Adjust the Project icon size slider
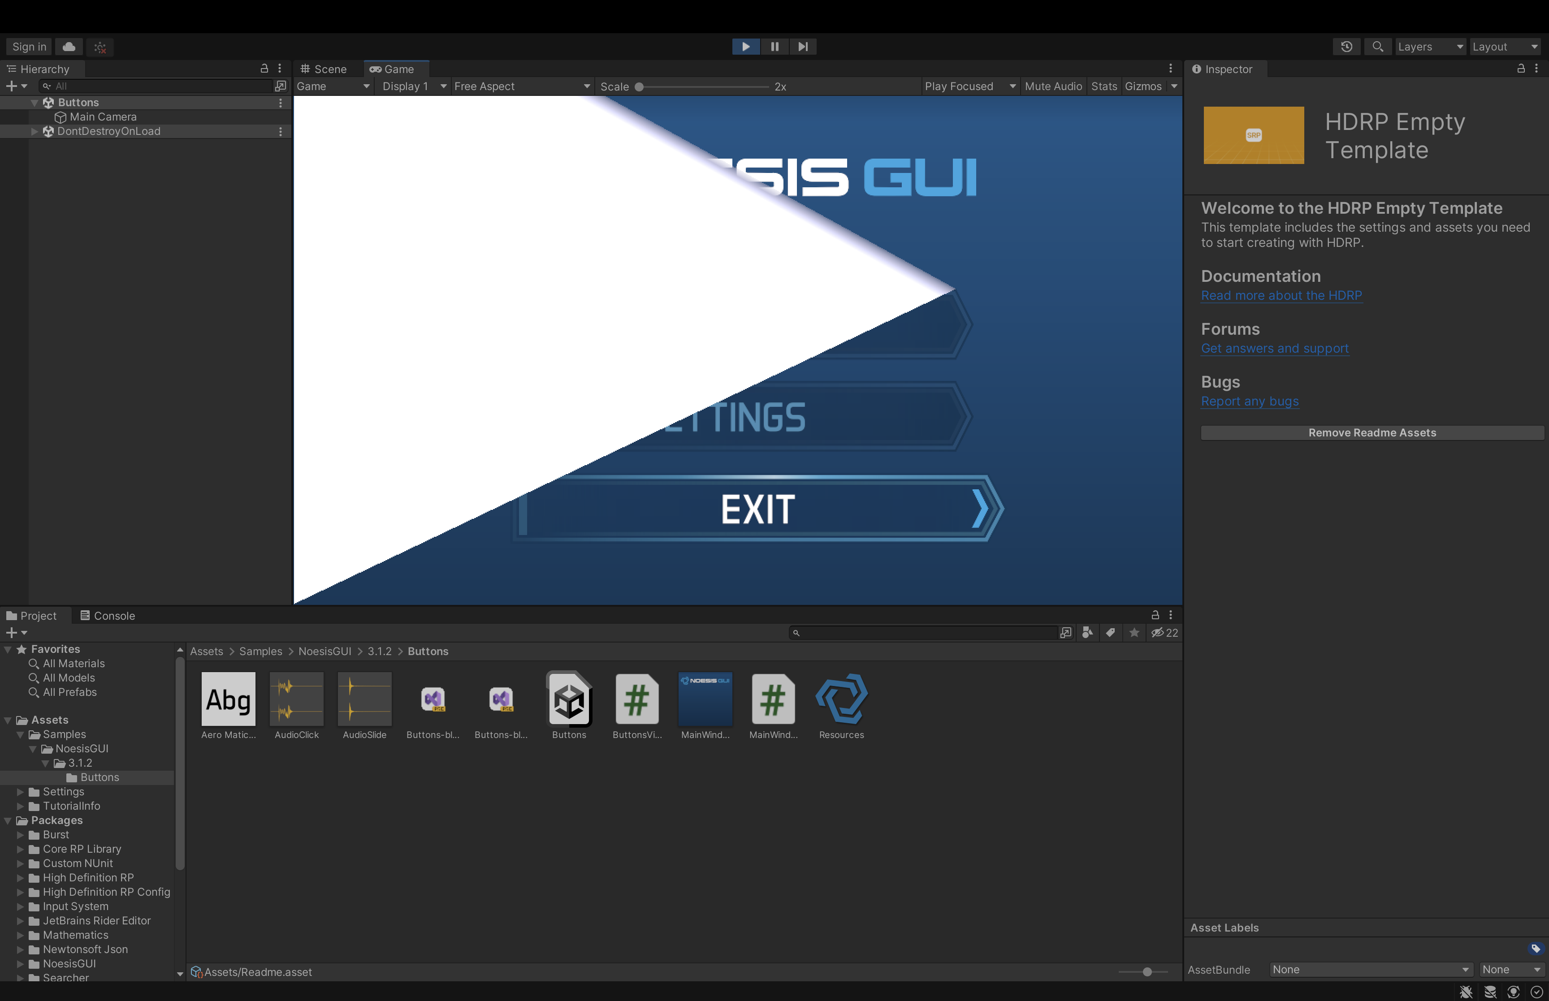Screen dimensions: 1549x1001 1143,972
